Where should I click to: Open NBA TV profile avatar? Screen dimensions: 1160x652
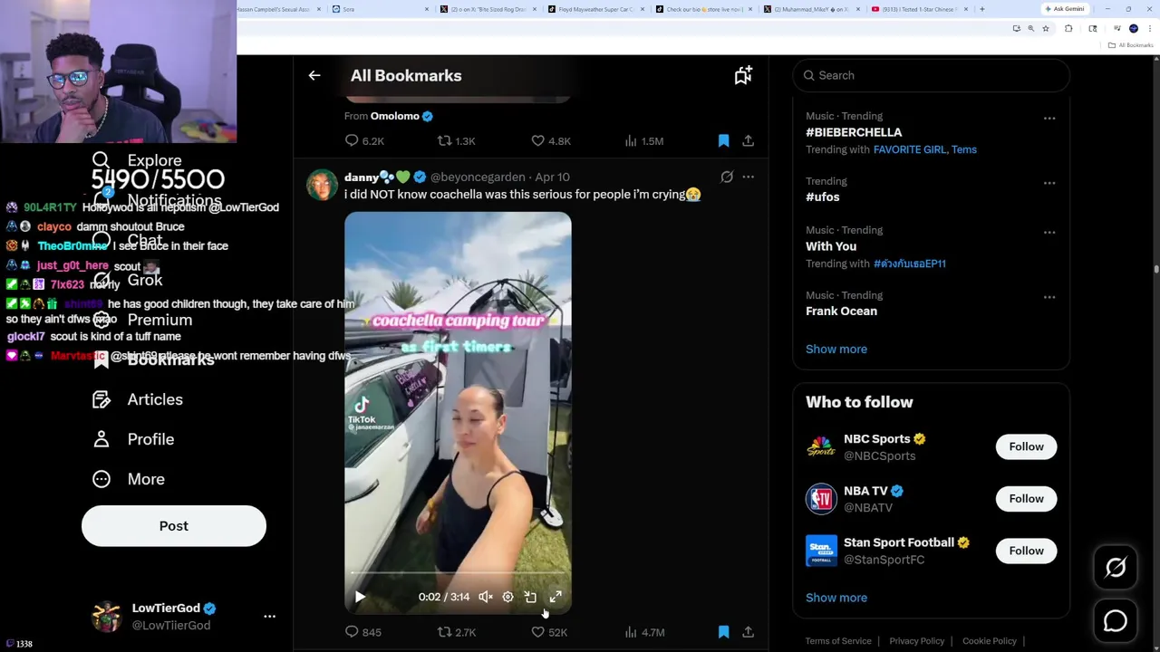pyautogui.click(x=821, y=499)
